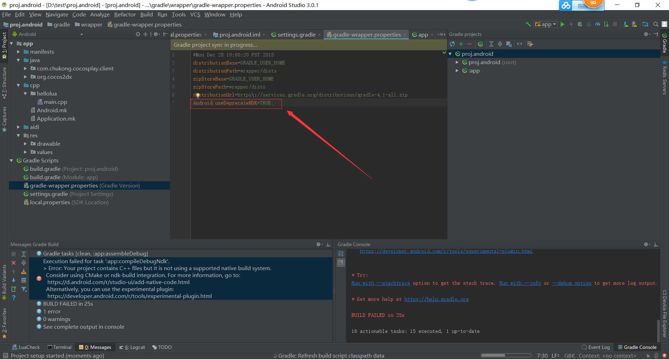
Task: Click the Debug app bug icon
Action: click(580, 24)
